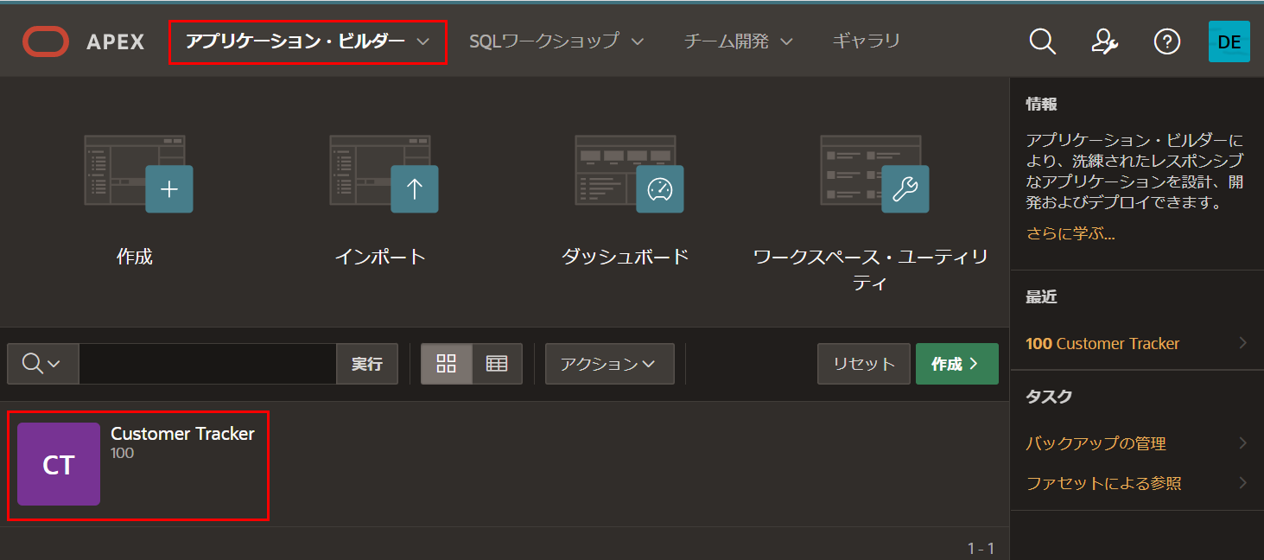Click chevron beside recent Customer Tracker
The height and width of the screenshot is (560, 1264).
1243,343
